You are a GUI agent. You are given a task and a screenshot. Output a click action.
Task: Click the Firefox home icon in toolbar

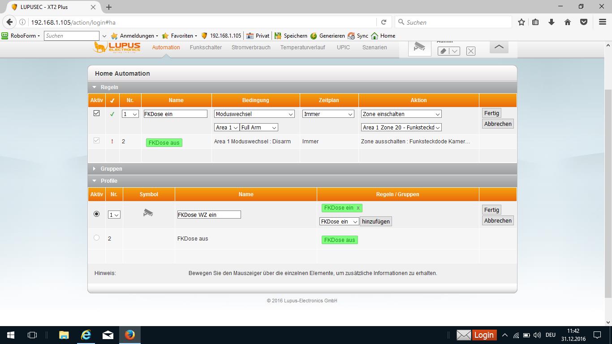point(568,22)
